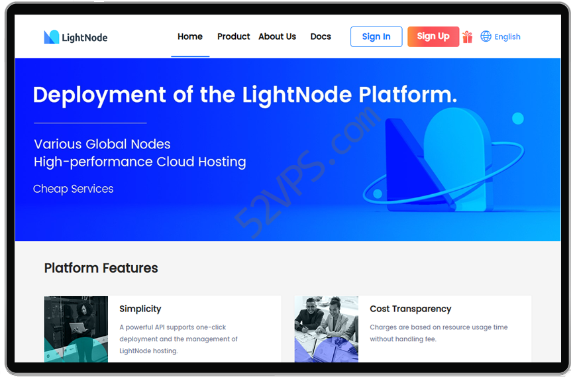Open the About Us page

[277, 36]
